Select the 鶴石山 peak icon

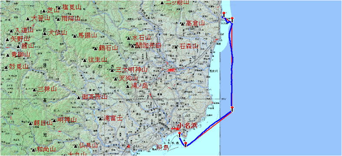click(x=96, y=49)
